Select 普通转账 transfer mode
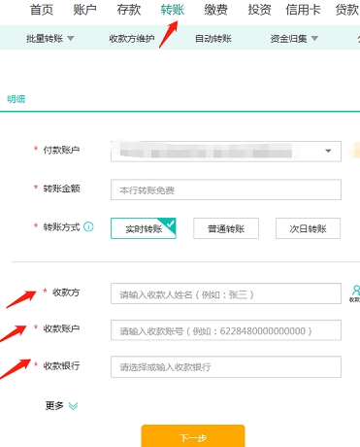 [x=226, y=228]
